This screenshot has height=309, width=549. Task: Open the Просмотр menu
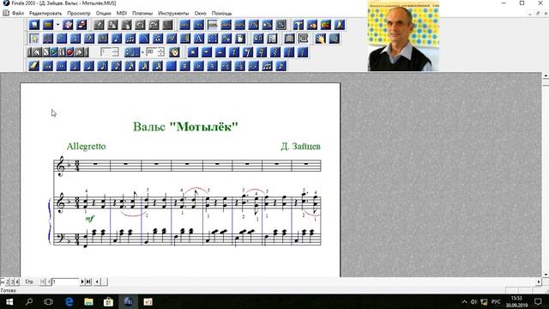pyautogui.click(x=79, y=13)
